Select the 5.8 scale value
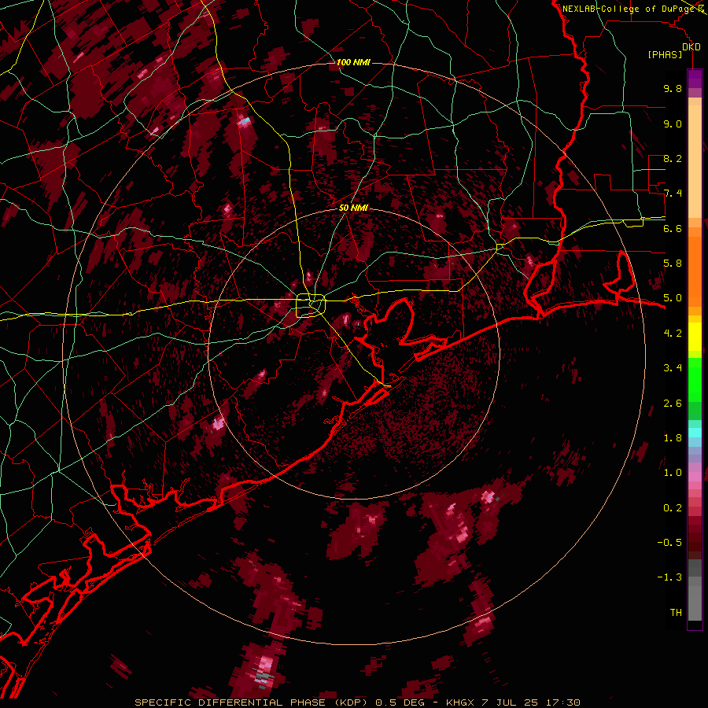The height and width of the screenshot is (708, 708). [673, 264]
